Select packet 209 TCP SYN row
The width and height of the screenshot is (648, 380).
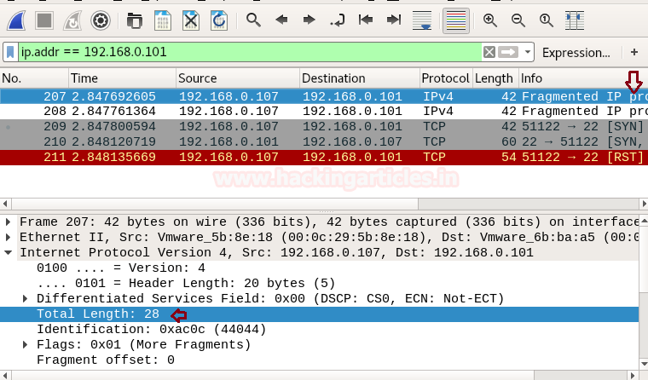324,126
